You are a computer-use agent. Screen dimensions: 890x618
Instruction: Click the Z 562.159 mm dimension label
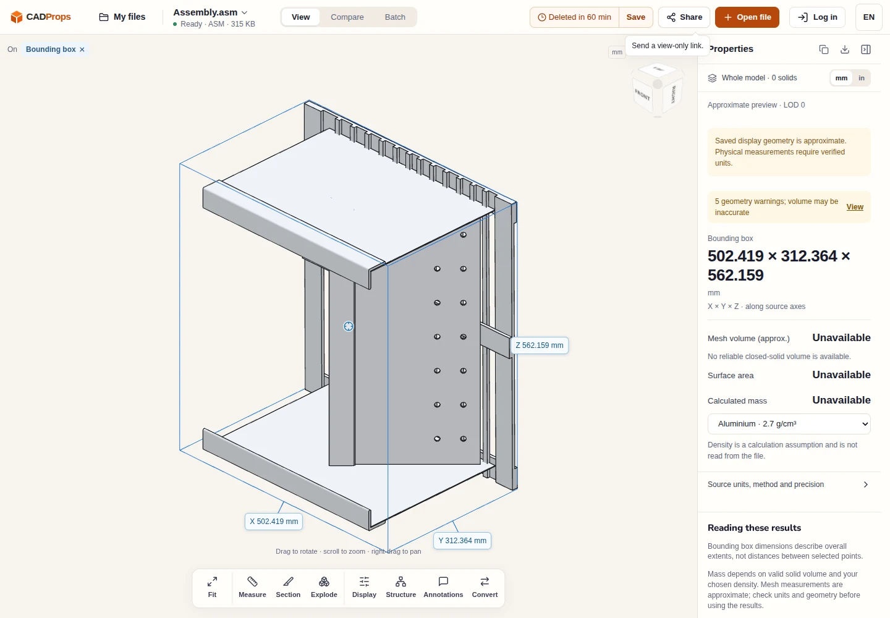pos(540,345)
